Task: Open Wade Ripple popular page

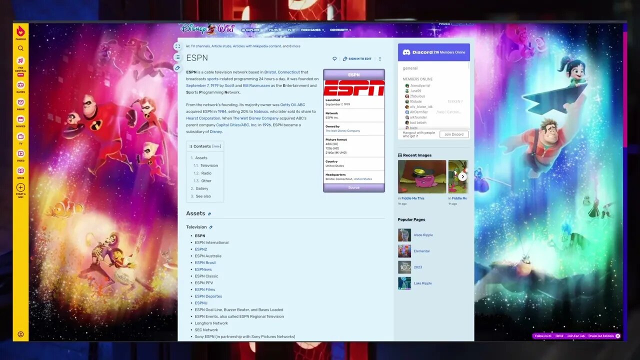Action: point(423,235)
